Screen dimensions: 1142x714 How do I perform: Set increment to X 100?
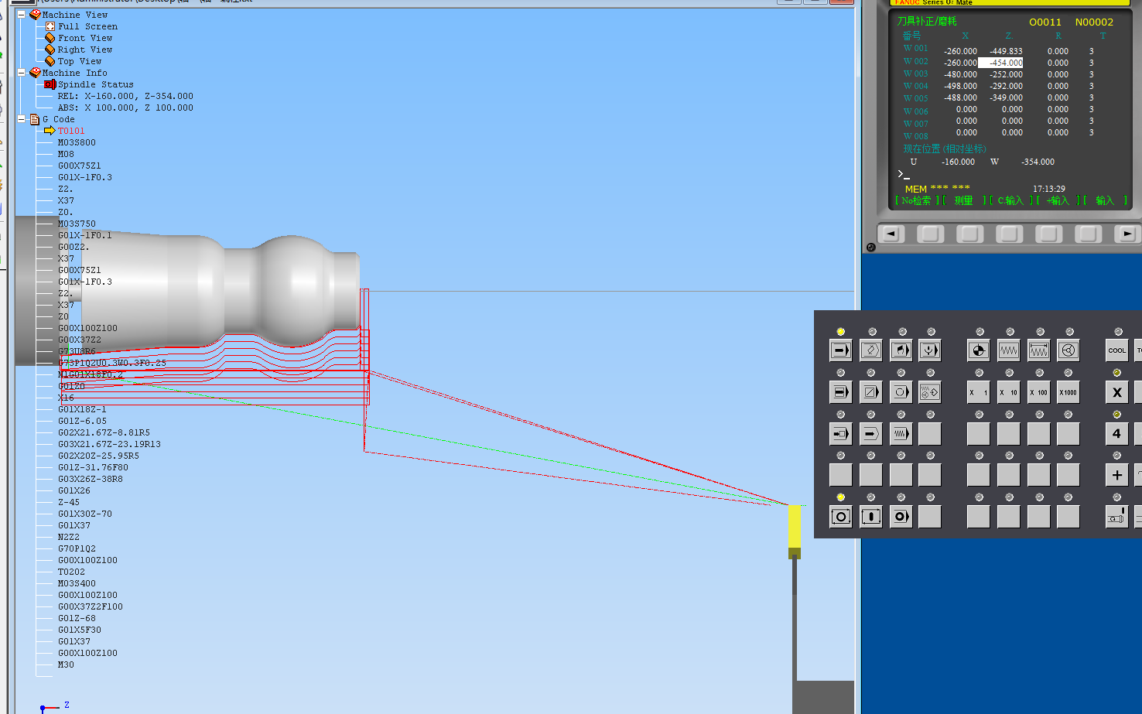(x=1039, y=392)
